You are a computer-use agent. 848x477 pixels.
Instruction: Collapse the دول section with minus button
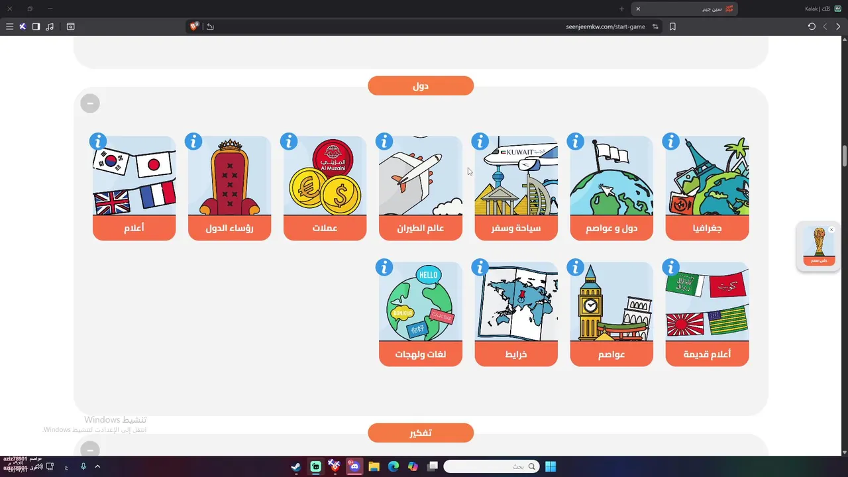click(90, 103)
